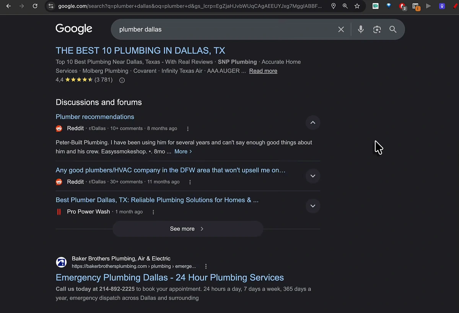Open the red ad-blocker extension with badge 2

click(402, 6)
